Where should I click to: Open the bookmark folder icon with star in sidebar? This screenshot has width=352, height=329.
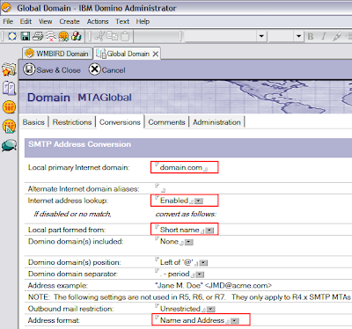[x=9, y=69]
